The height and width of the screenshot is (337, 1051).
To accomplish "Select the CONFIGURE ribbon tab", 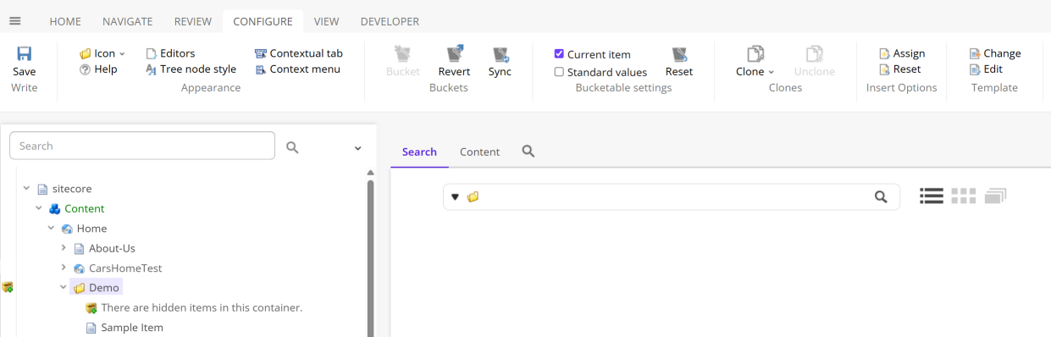I will pos(263,21).
